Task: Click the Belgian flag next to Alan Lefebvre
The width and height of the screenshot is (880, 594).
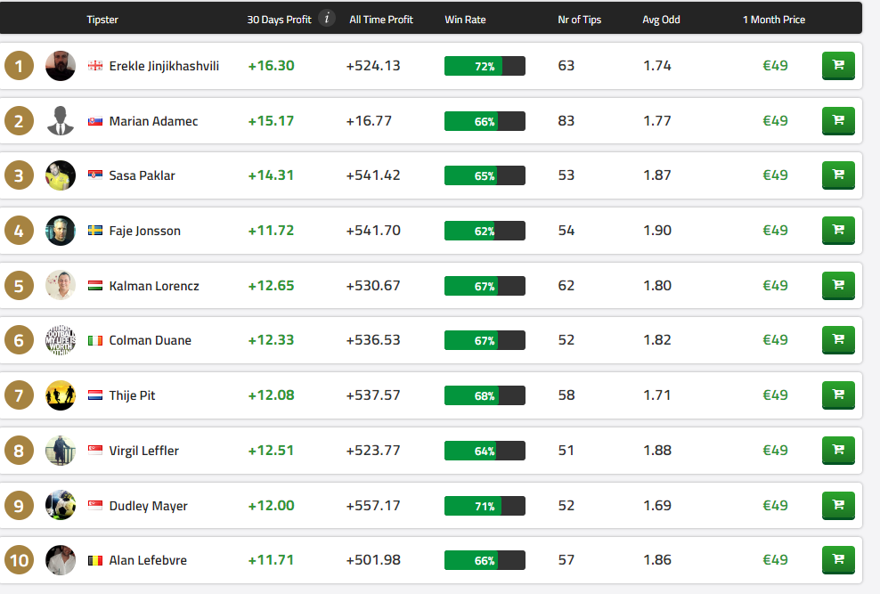Action: coord(95,561)
